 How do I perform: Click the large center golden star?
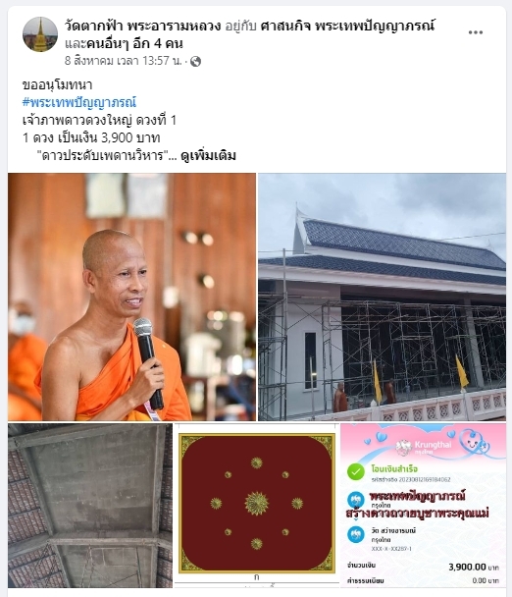click(256, 504)
